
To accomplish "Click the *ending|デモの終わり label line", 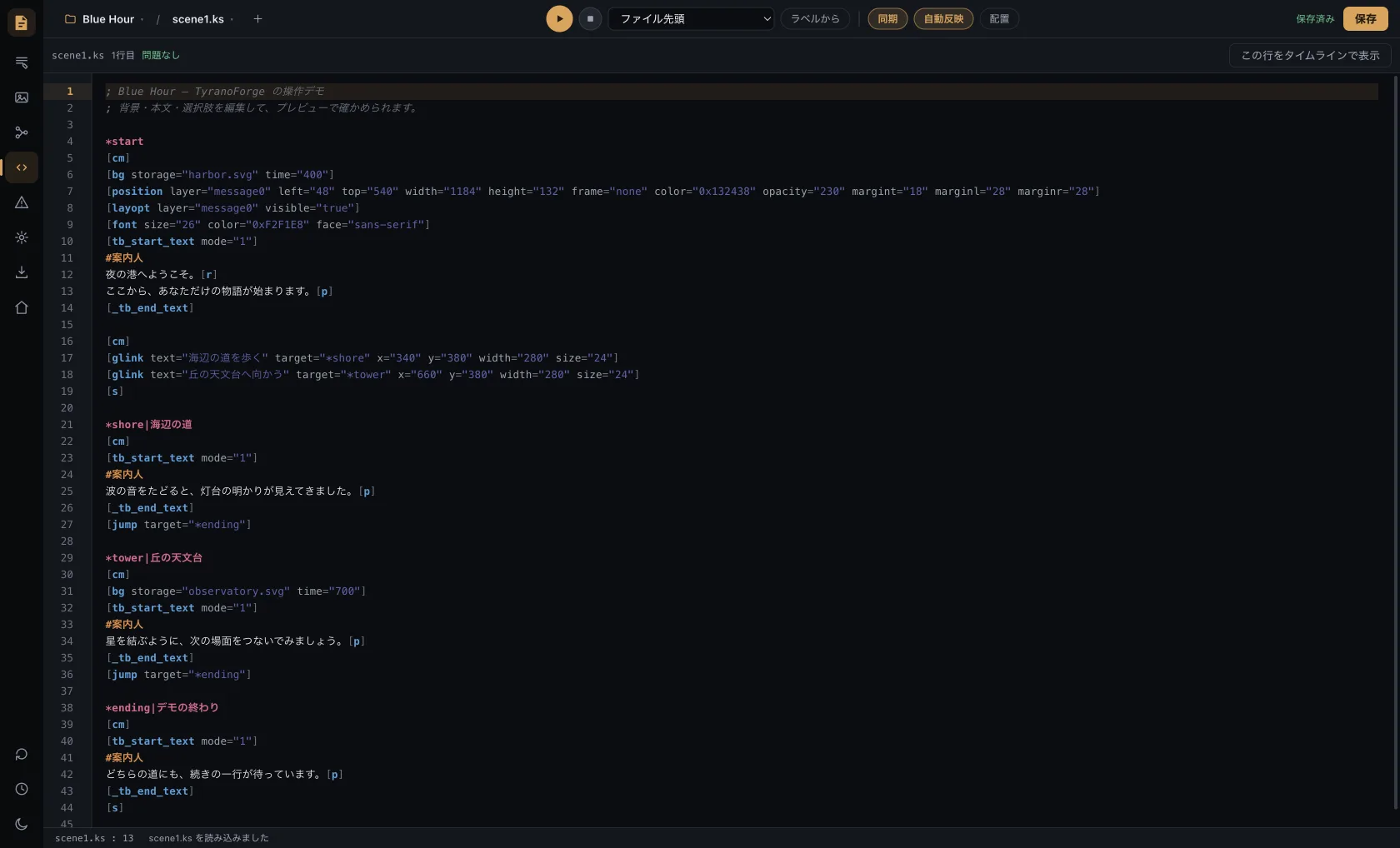I will [x=162, y=708].
